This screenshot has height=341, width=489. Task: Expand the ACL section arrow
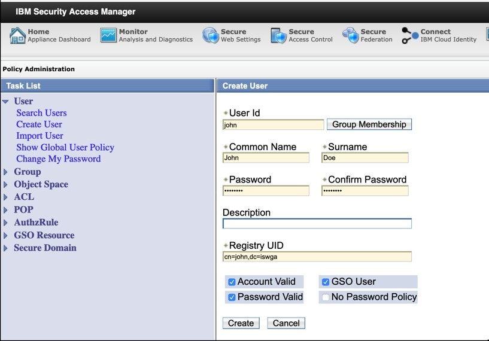coord(5,197)
